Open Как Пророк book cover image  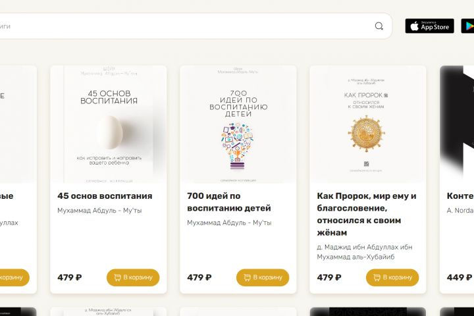coord(368,124)
